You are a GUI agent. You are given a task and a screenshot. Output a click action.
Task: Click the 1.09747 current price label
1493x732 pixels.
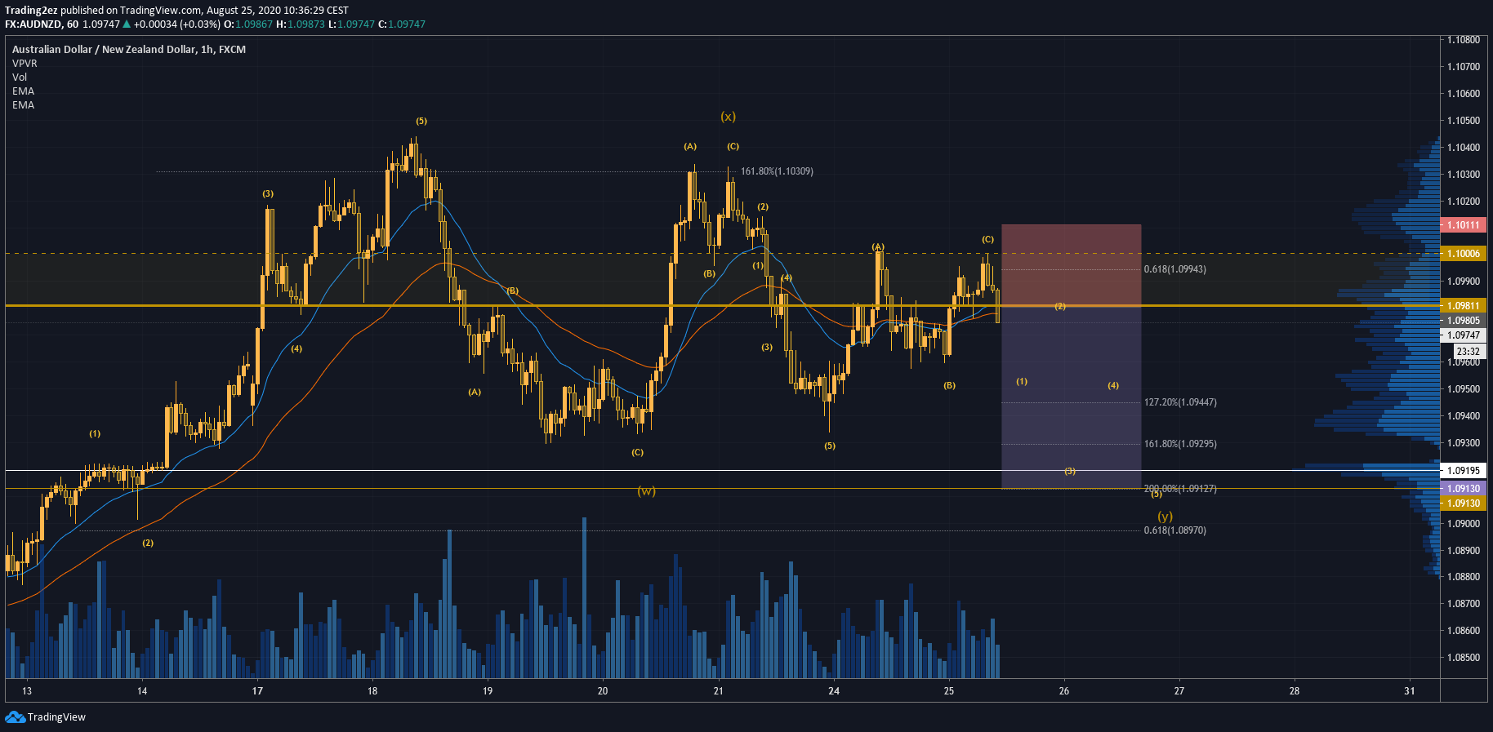(x=1463, y=335)
